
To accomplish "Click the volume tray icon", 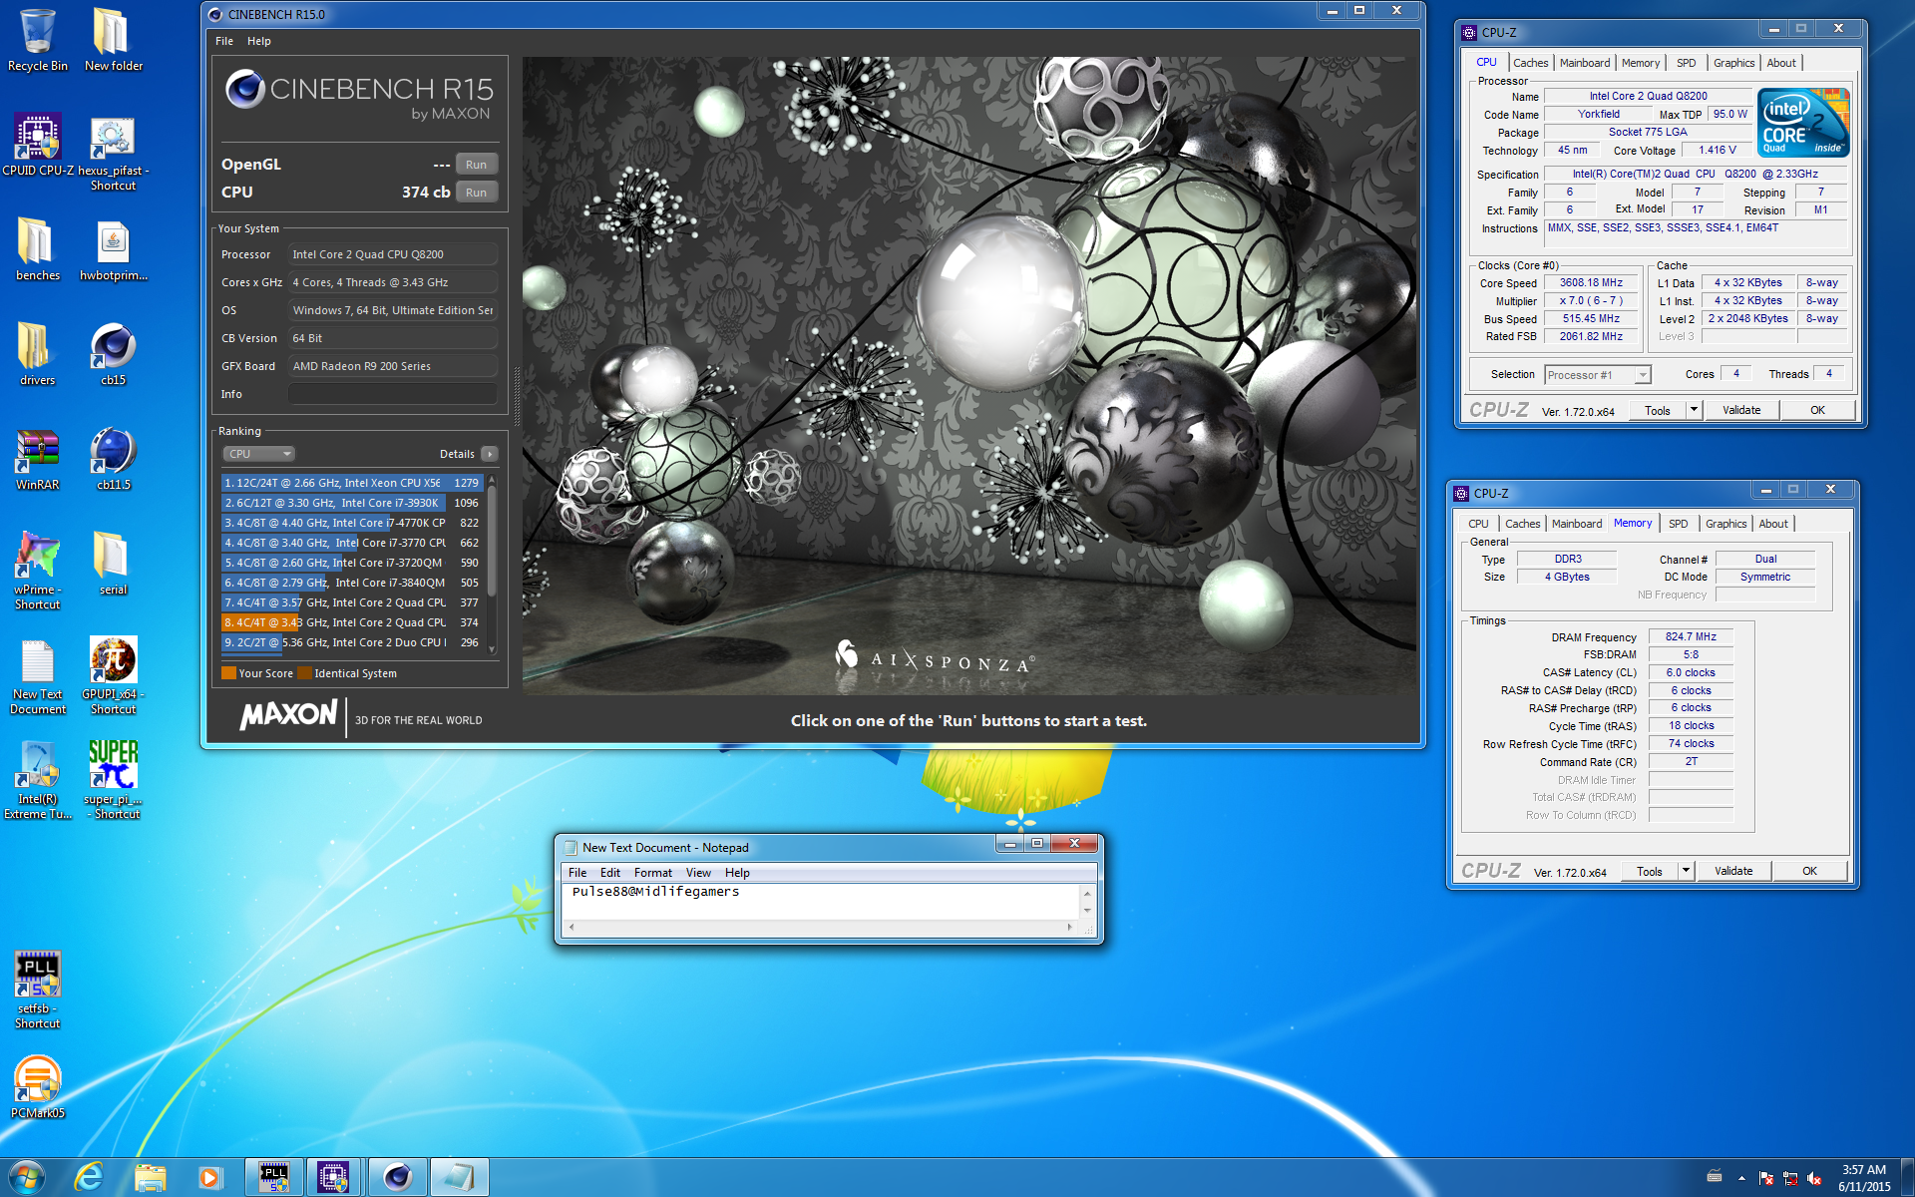I will [x=1814, y=1178].
